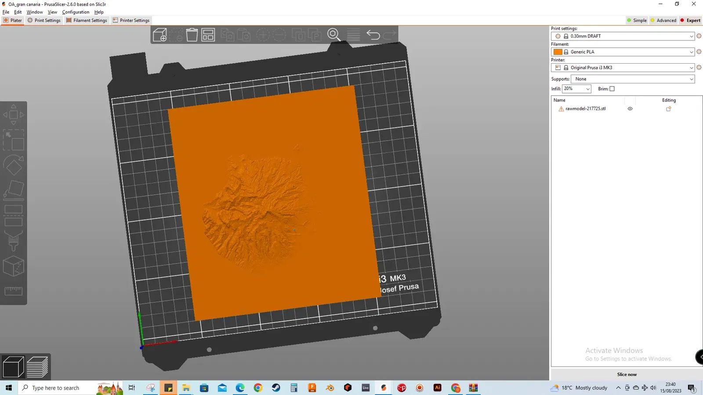Remove an instance with the minus icon
The height and width of the screenshot is (395, 703).
click(279, 35)
